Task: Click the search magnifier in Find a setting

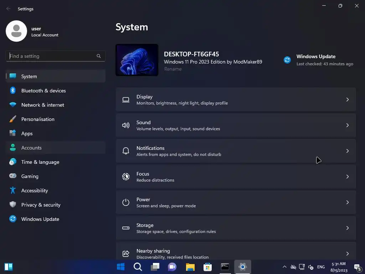Action: coord(99,56)
